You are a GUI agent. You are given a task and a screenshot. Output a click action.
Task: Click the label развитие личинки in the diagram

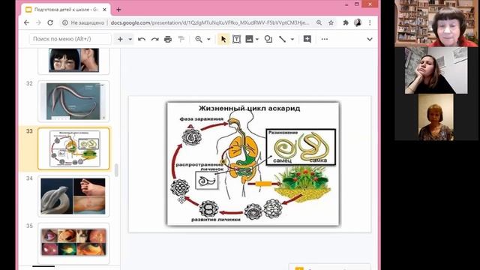pos(216,220)
